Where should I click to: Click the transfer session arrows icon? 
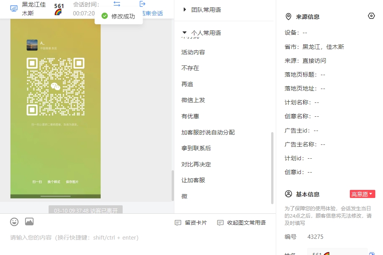pos(117,4)
